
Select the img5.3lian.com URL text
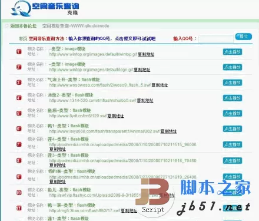point(85,211)
